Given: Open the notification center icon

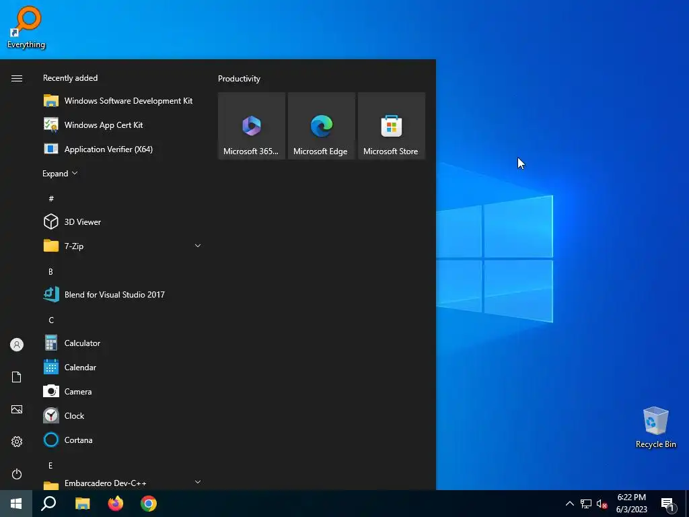Looking at the screenshot, I should coord(667,504).
